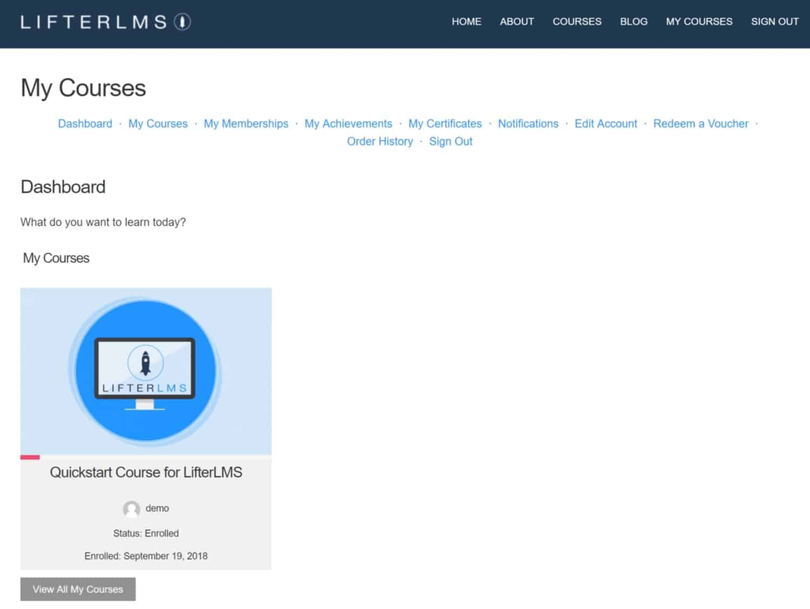
Task: Click Edit Account link
Action: coord(606,124)
